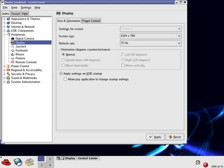Click the Apply button
The height and width of the screenshot is (168, 224).
pyautogui.click(x=155, y=137)
